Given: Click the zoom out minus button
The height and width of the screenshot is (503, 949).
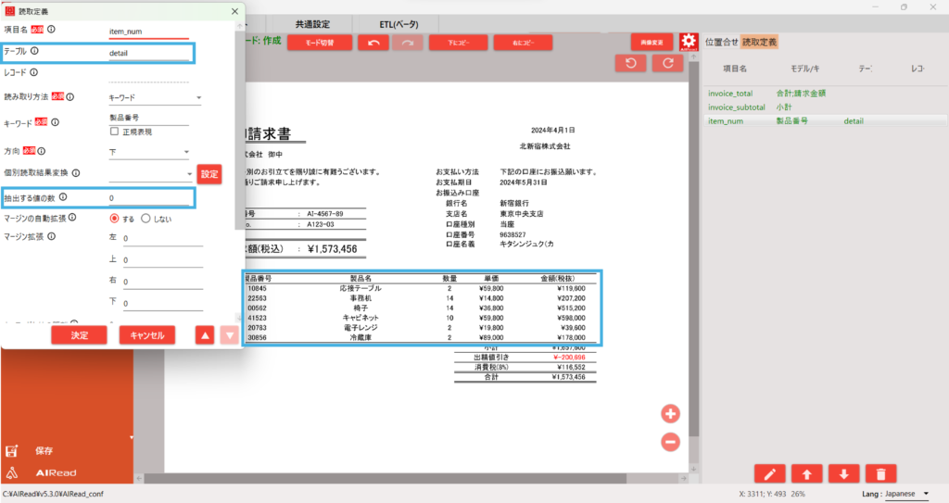Looking at the screenshot, I should [670, 442].
